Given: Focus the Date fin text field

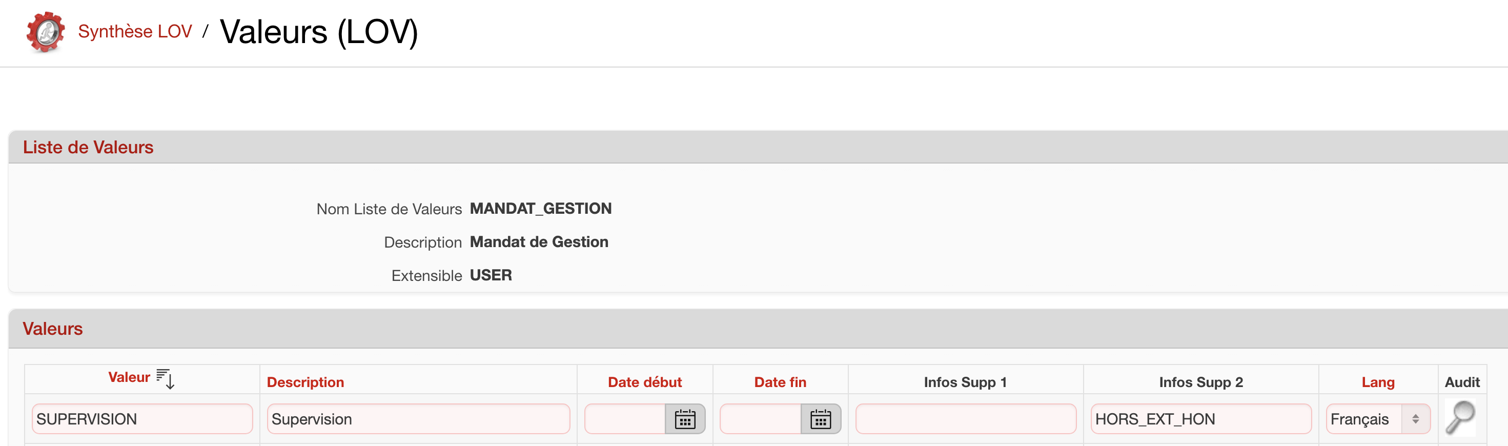Looking at the screenshot, I should [x=760, y=419].
